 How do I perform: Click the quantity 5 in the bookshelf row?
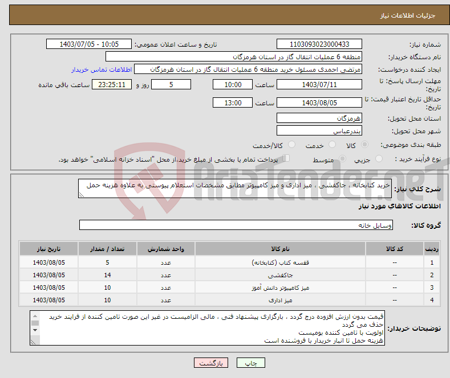pyautogui.click(x=107, y=262)
